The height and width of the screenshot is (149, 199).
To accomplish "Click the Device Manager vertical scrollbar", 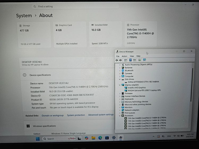I will [x=192, y=85].
